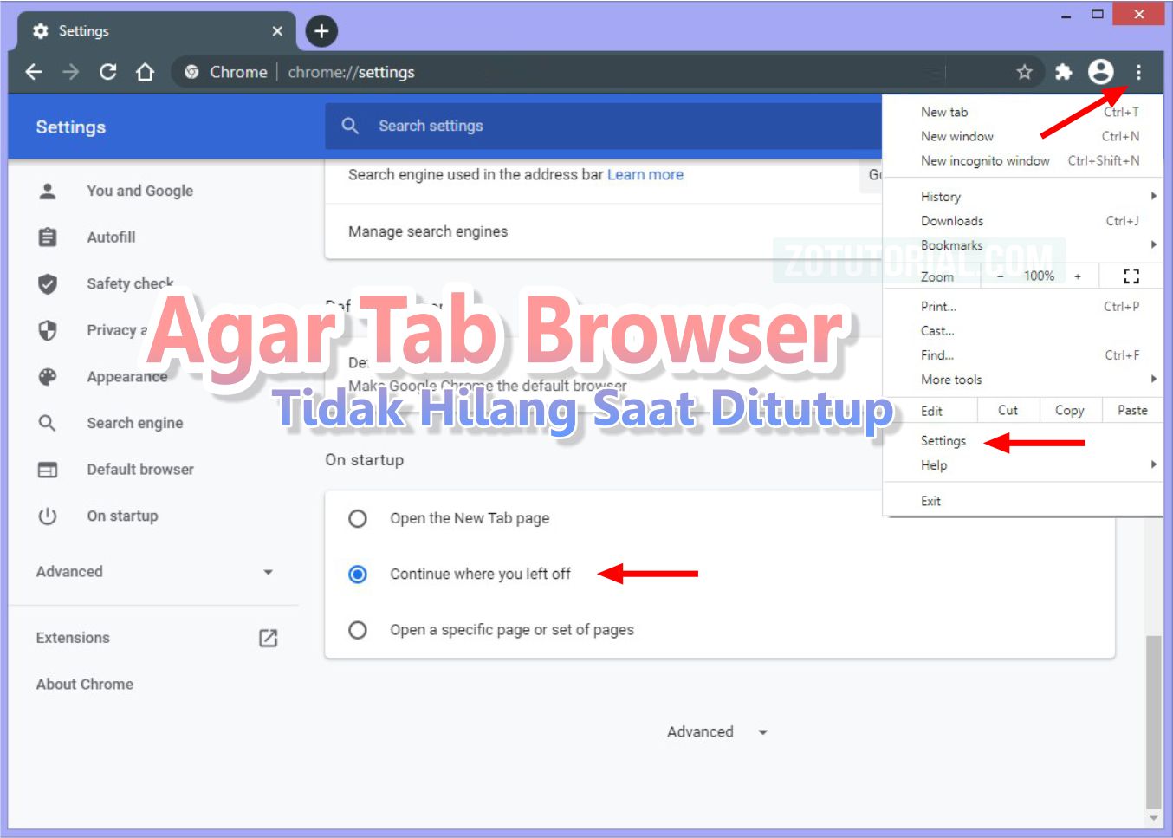1173x838 pixels.
Task: Expand the Advanced section in sidebar
Action: coord(268,572)
